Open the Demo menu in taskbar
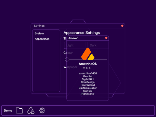Screen dimensions: 156x117 point(8,110)
